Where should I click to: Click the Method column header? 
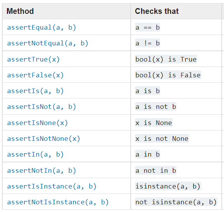click(x=20, y=11)
